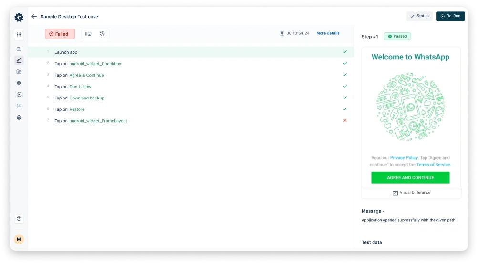The image size is (478, 264).
Task: Click the back arrow beside test case title
Action: 34,17
